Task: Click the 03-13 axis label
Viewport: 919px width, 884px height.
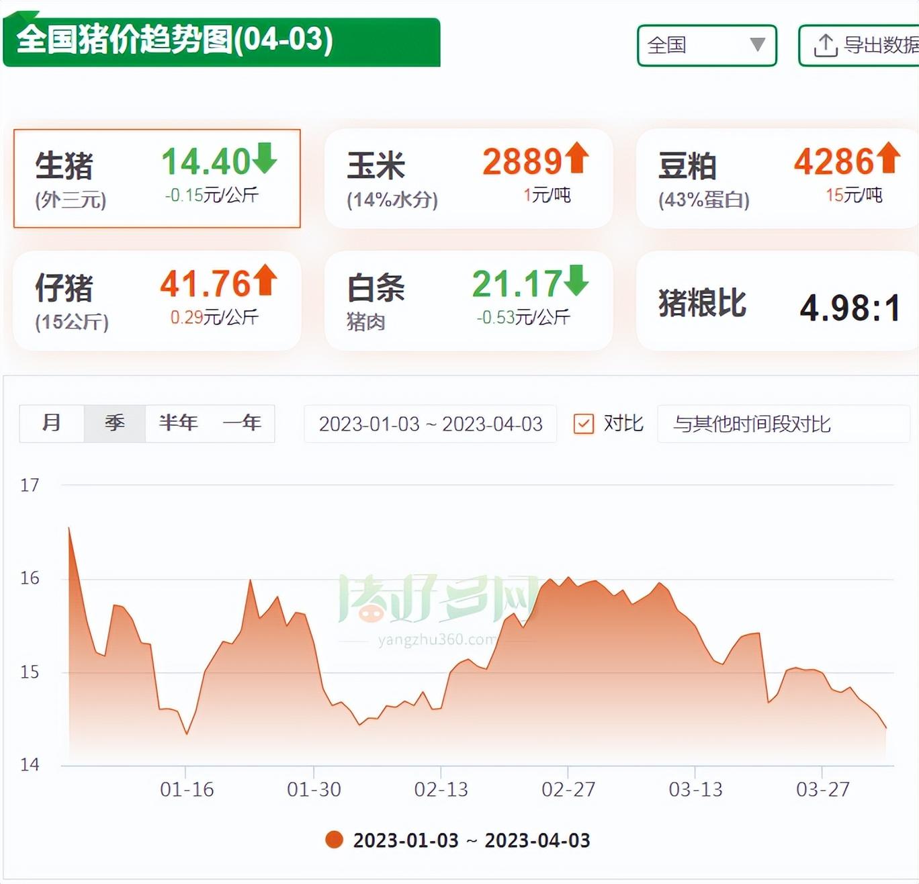Action: tap(695, 789)
